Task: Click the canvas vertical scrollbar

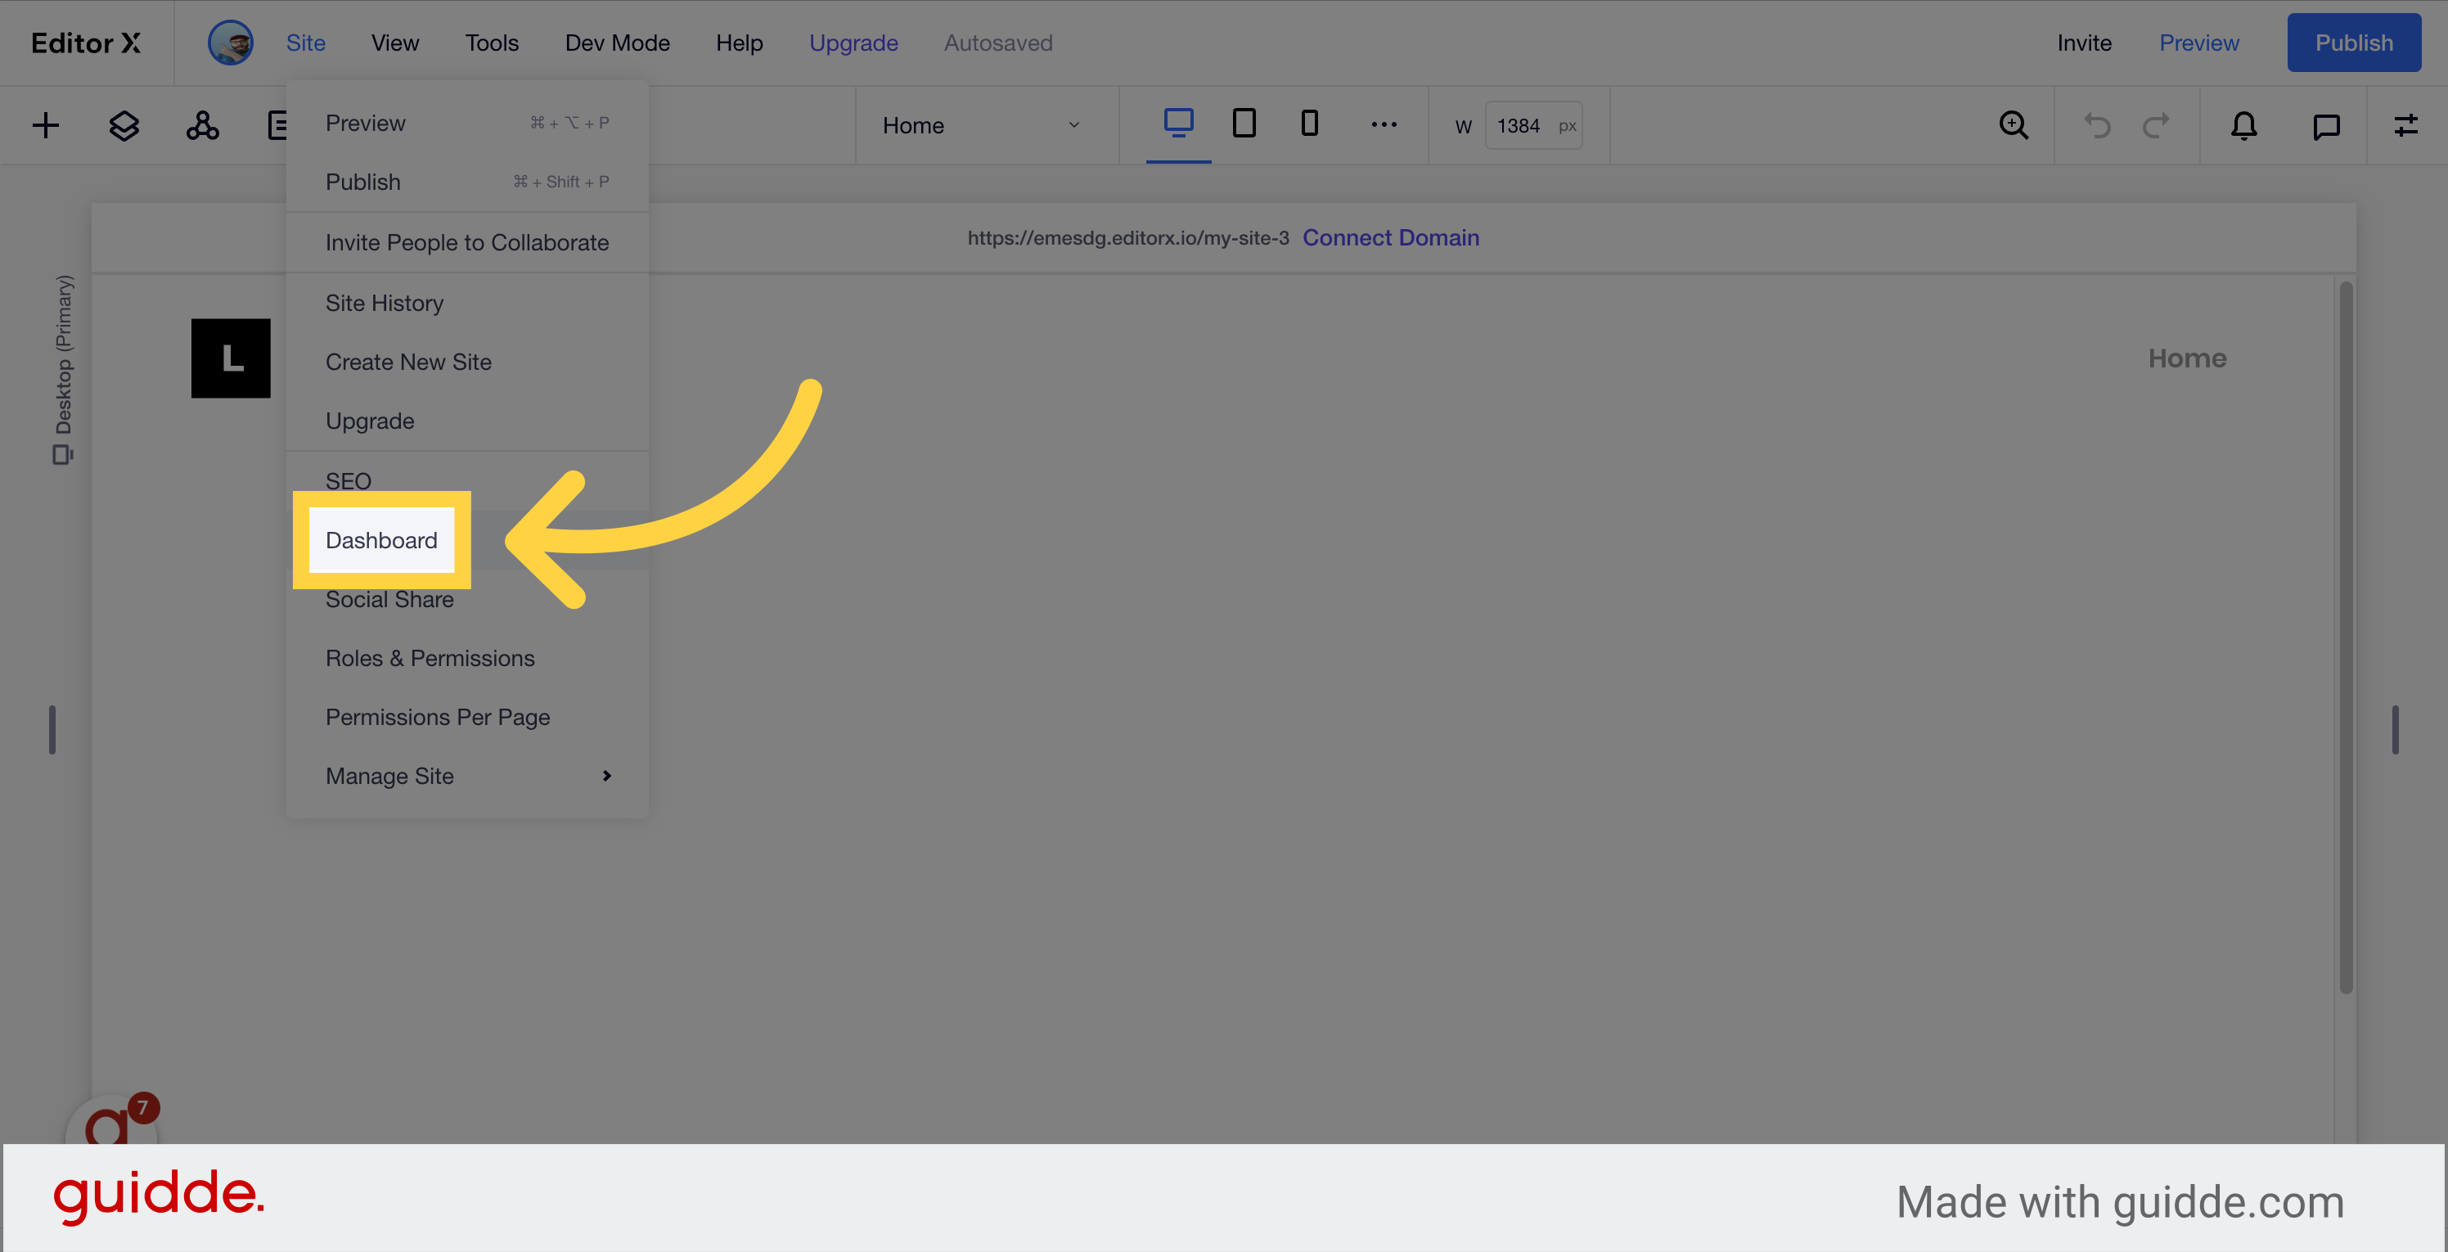Action: pyautogui.click(x=2346, y=637)
